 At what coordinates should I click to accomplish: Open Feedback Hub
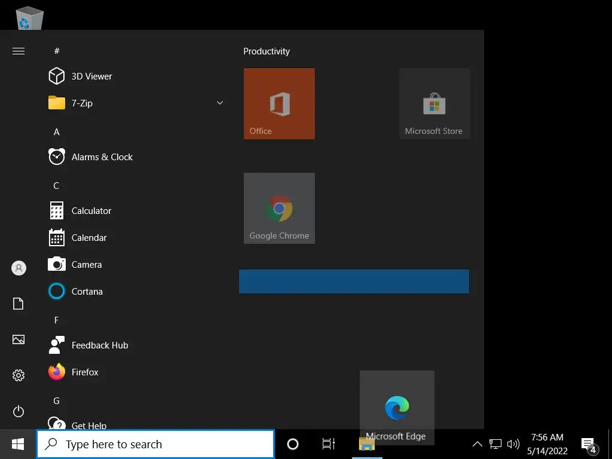[x=134, y=345]
